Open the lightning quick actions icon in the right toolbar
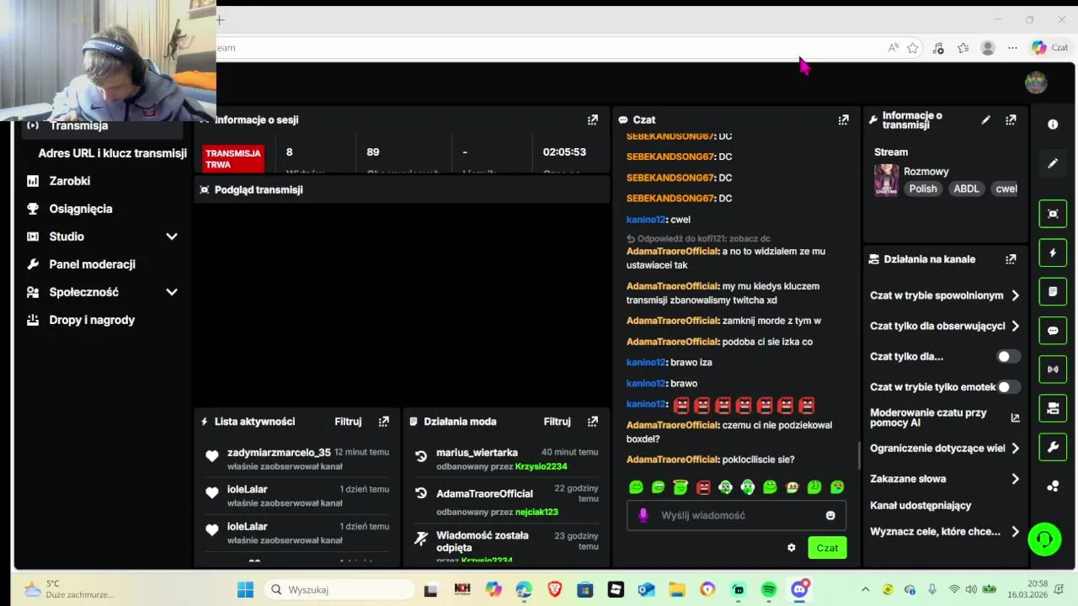The height and width of the screenshot is (606, 1078). pyautogui.click(x=1053, y=252)
